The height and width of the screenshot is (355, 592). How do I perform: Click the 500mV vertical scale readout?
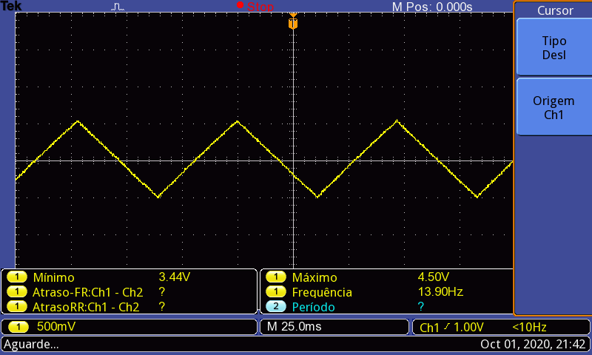click(56, 326)
